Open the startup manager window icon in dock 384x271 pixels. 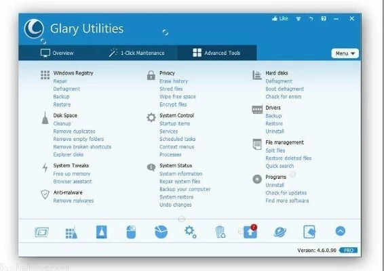pyautogui.click(x=41, y=232)
